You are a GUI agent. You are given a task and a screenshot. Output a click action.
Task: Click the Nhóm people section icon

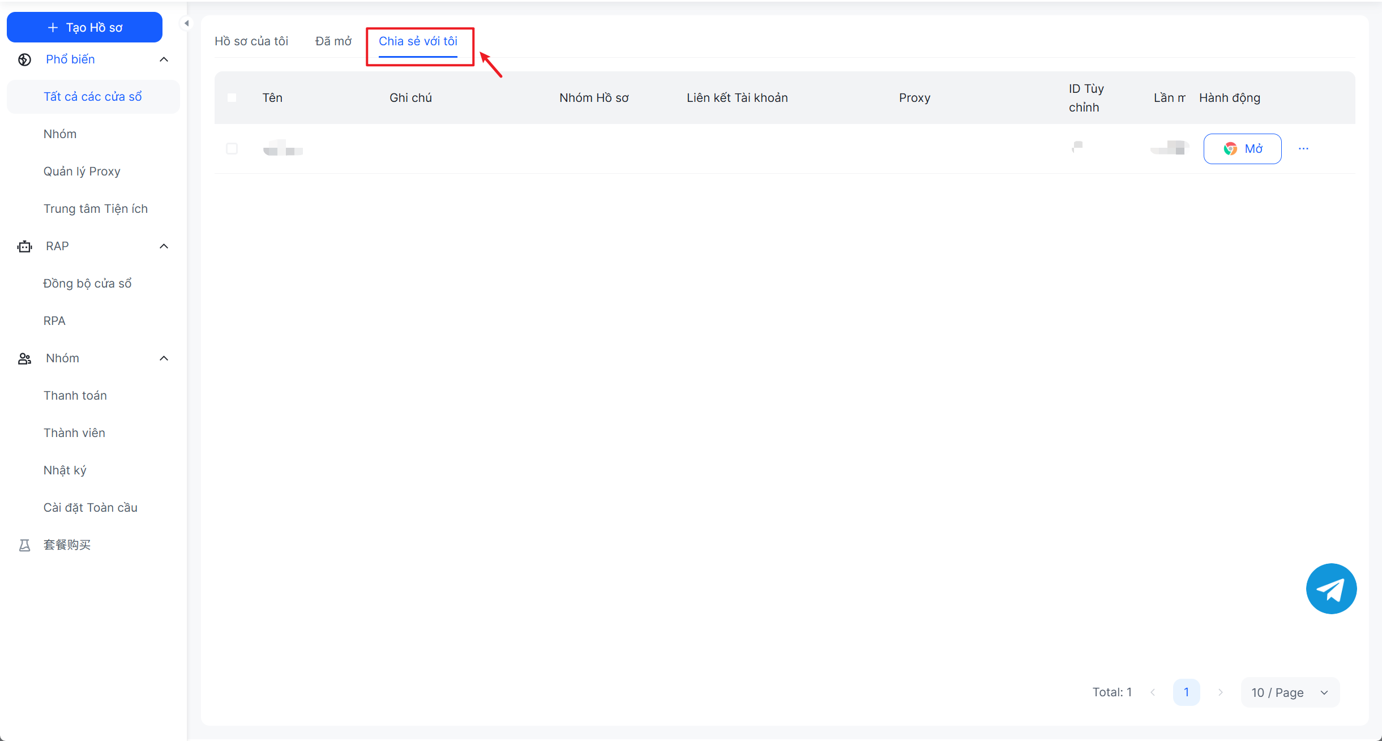pyautogui.click(x=24, y=358)
